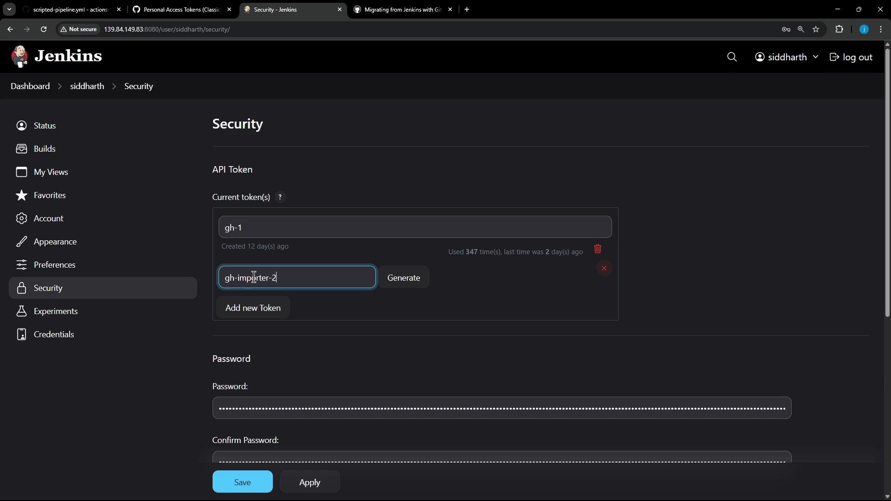Click the Not secure site info badge
Screen dimensions: 891x501
[78, 29]
